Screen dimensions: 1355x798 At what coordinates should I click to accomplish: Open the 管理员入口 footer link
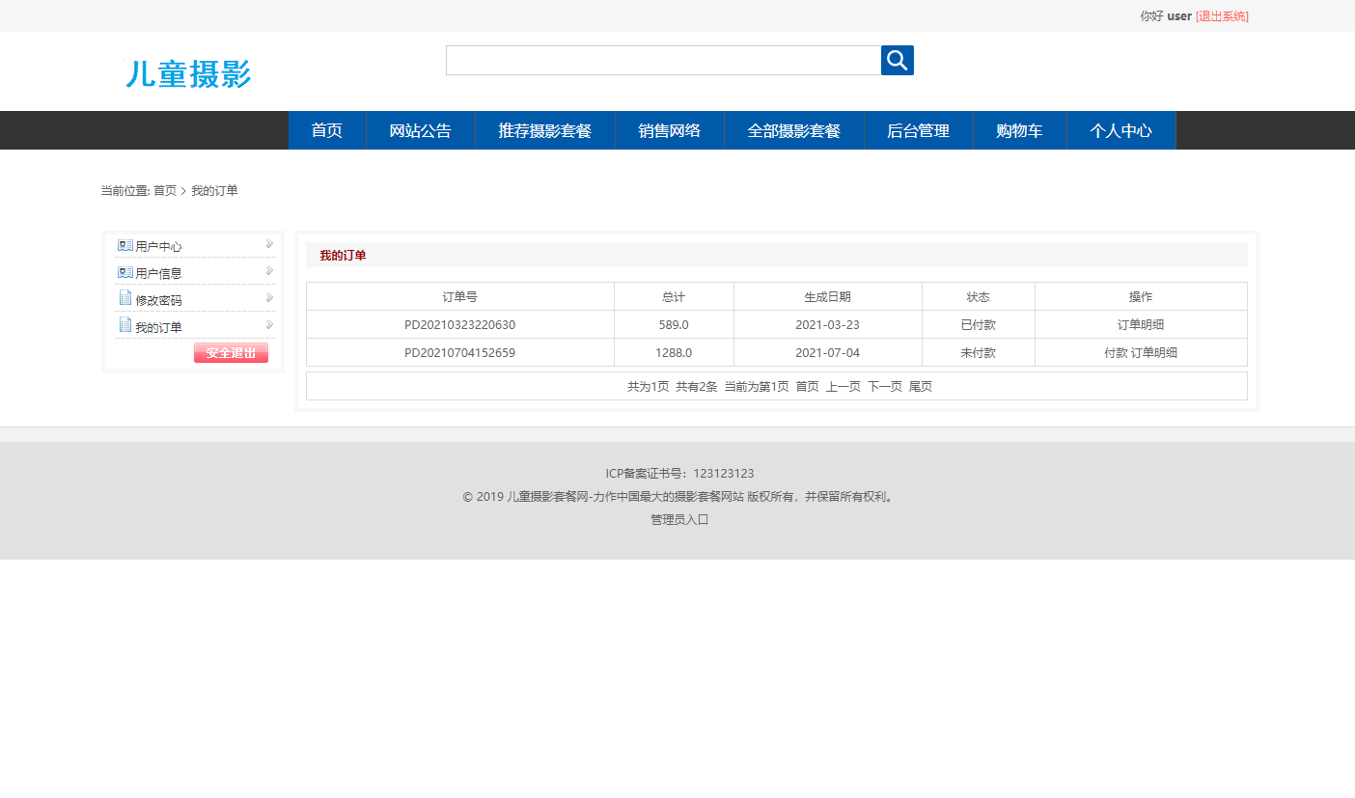tap(677, 518)
